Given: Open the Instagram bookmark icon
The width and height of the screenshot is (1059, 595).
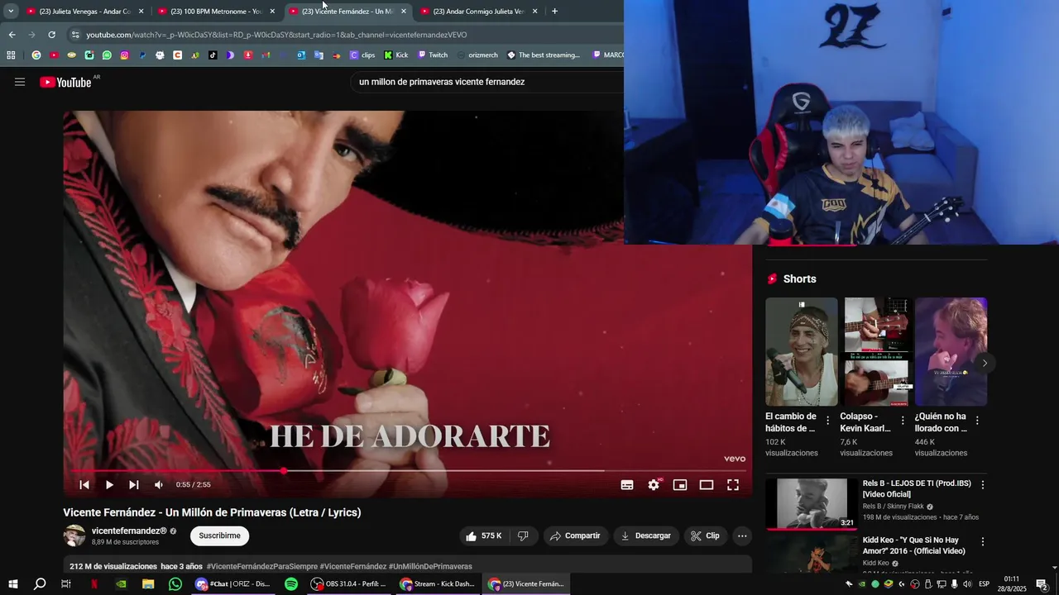Looking at the screenshot, I should (125, 55).
